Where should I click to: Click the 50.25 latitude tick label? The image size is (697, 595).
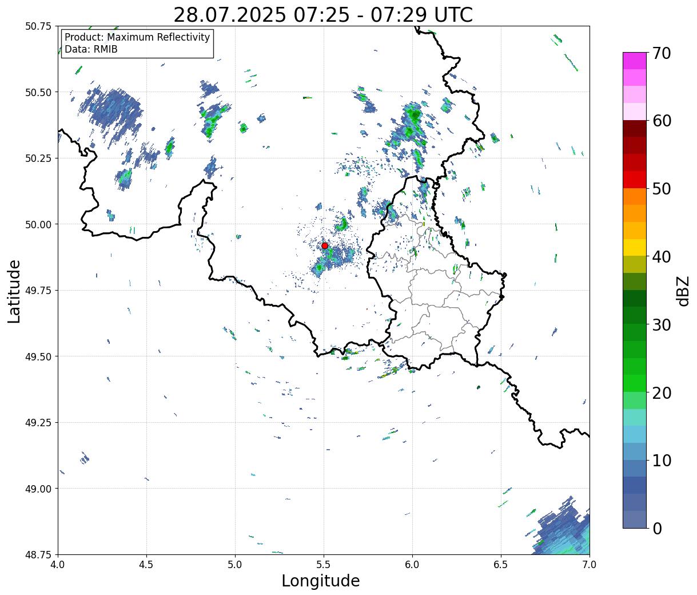coord(38,158)
